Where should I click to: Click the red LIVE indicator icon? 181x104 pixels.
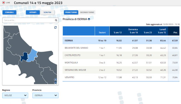(x=4, y=3)
